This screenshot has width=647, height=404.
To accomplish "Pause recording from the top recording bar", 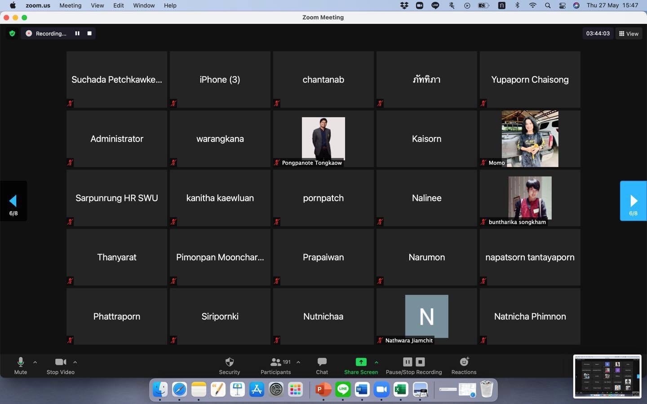I will coord(77,33).
